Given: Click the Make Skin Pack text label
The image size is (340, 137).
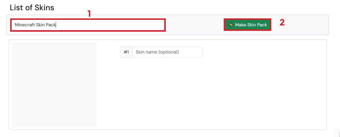Looking at the screenshot, I should point(251,25).
